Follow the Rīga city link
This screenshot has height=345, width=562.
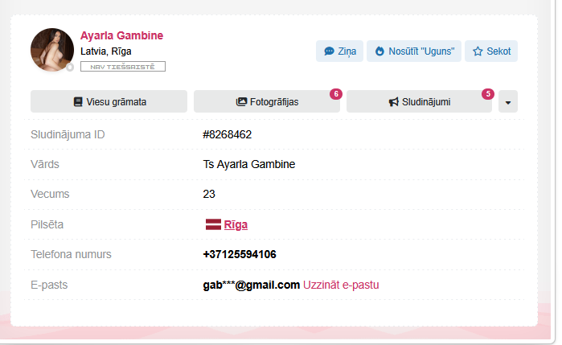(236, 225)
